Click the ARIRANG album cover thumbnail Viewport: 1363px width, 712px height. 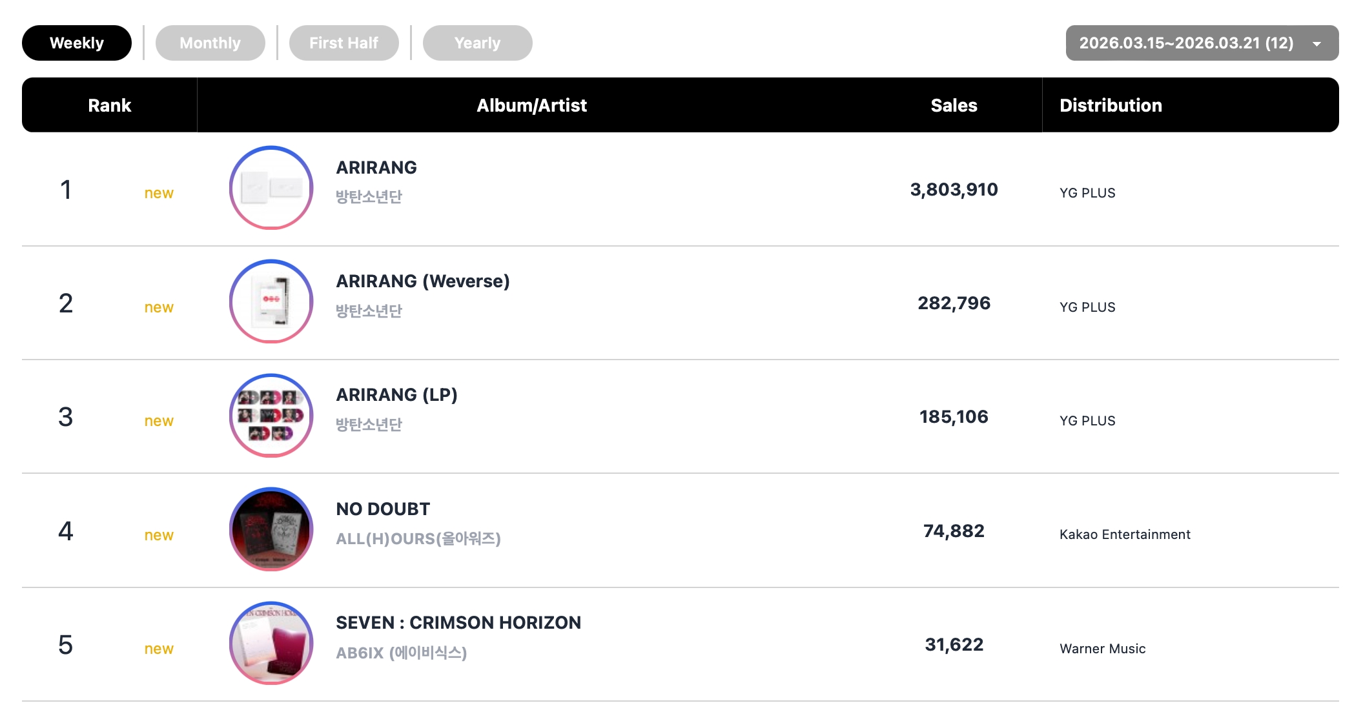(x=271, y=188)
